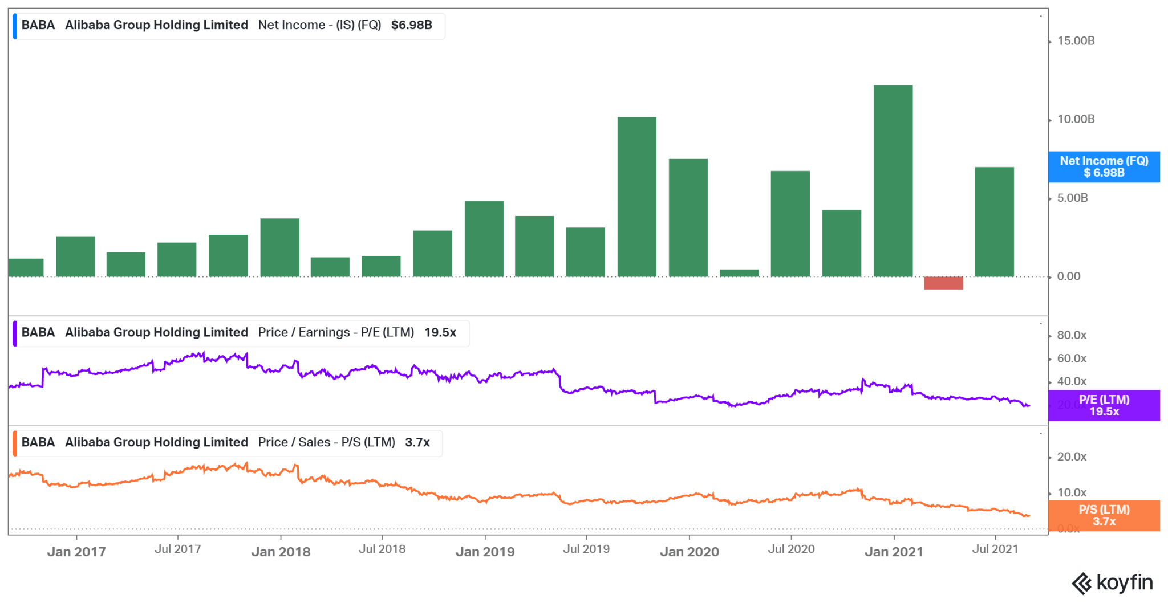Image resolution: width=1168 pixels, height=603 pixels.
Task: Click 'Net Income - (IS) (FQ)' legend text
Action: [x=319, y=25]
